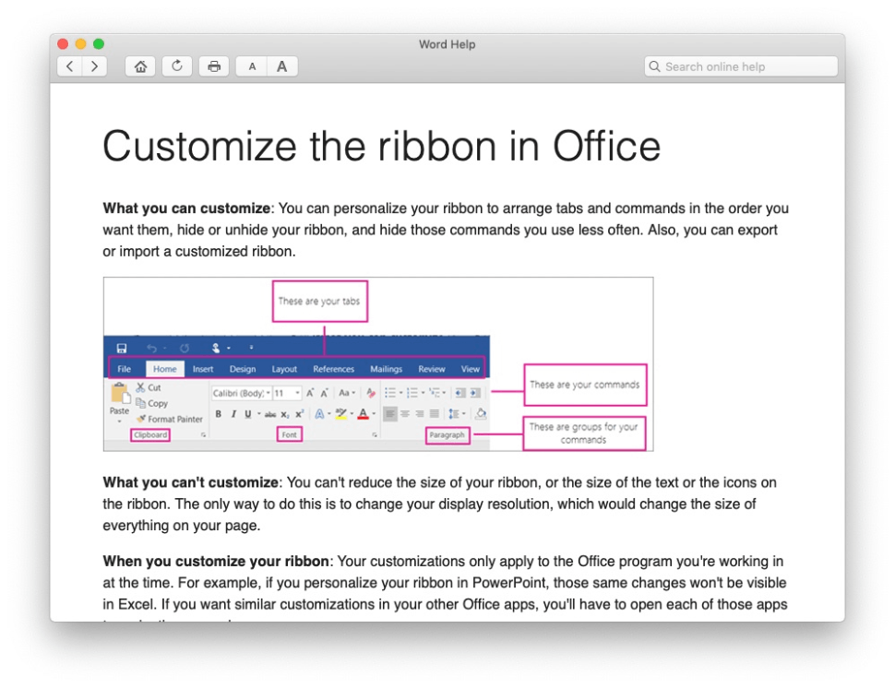Click the "Word Help" window title

tap(447, 44)
